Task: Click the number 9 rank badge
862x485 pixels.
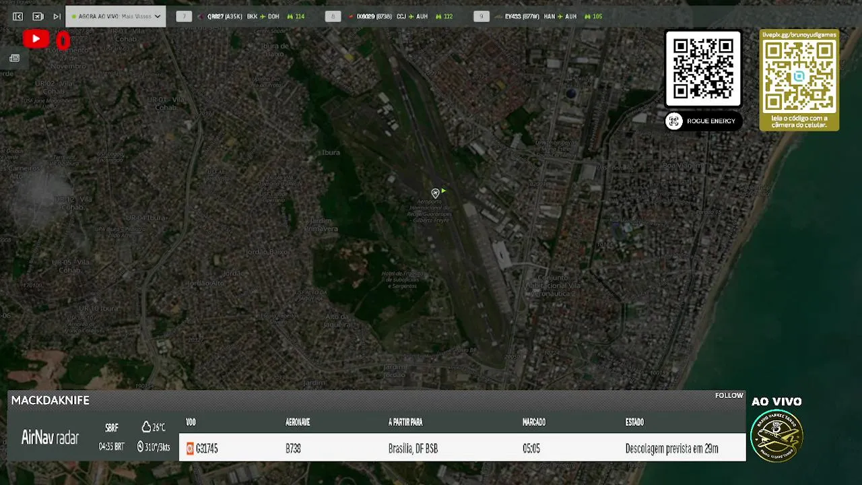Action: pos(482,16)
